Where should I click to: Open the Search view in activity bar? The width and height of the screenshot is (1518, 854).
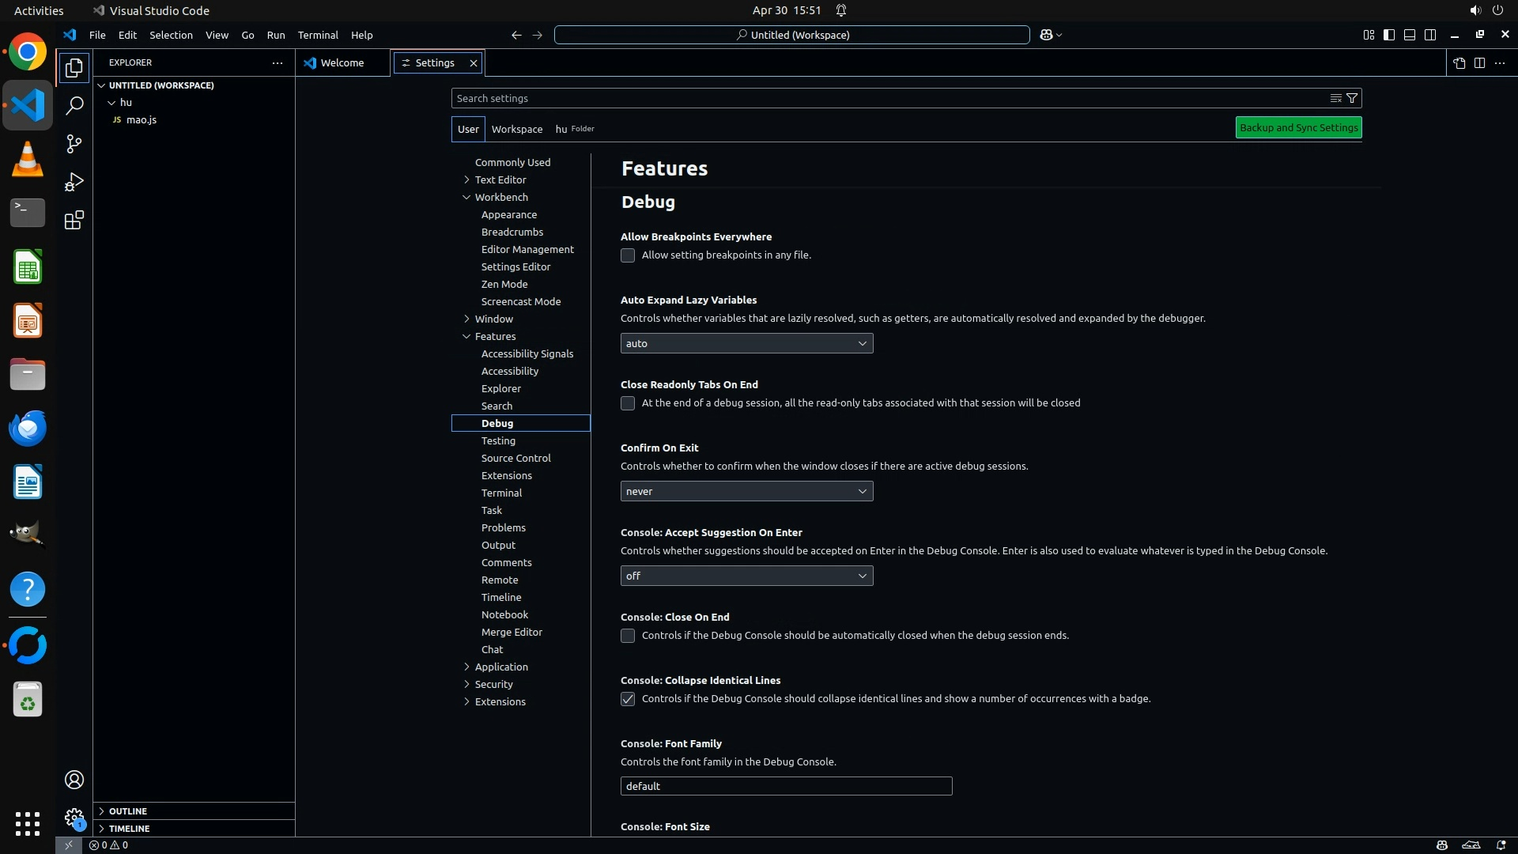(x=74, y=106)
